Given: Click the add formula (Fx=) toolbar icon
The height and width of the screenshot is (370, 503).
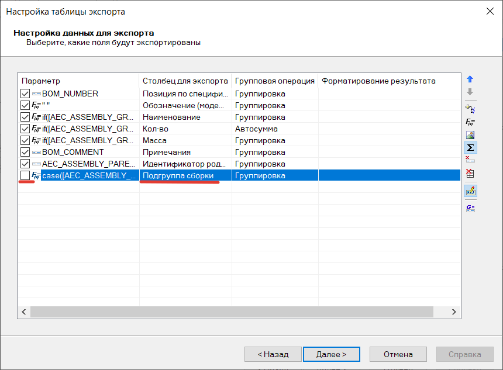Looking at the screenshot, I should pos(470,122).
